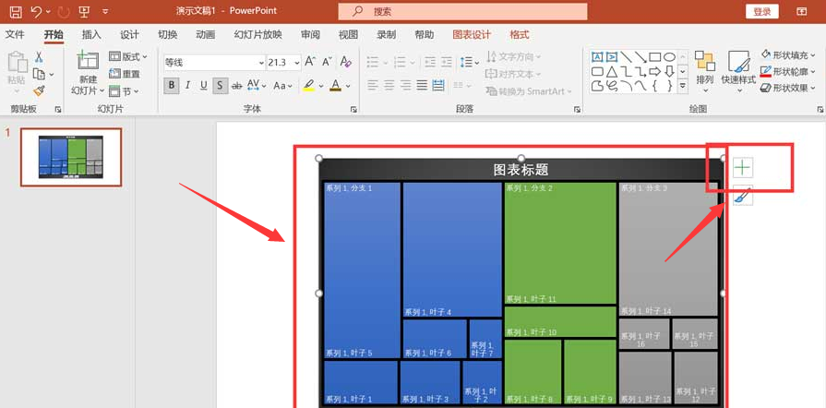Toggle text shadow formatting
The width and height of the screenshot is (826, 408).
(x=221, y=86)
